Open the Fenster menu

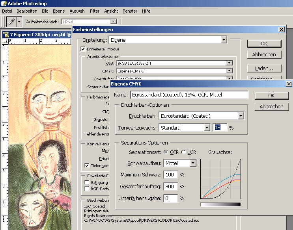[x=130, y=11]
